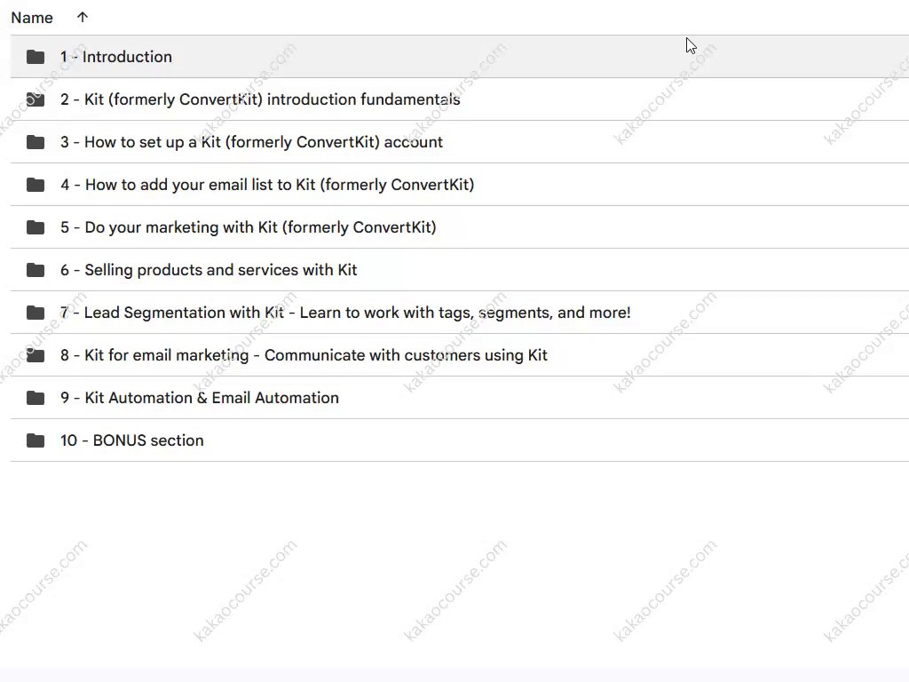Click the folder icon for Kit introduction fundamentals
Screen dimensions: 909x682
point(36,99)
